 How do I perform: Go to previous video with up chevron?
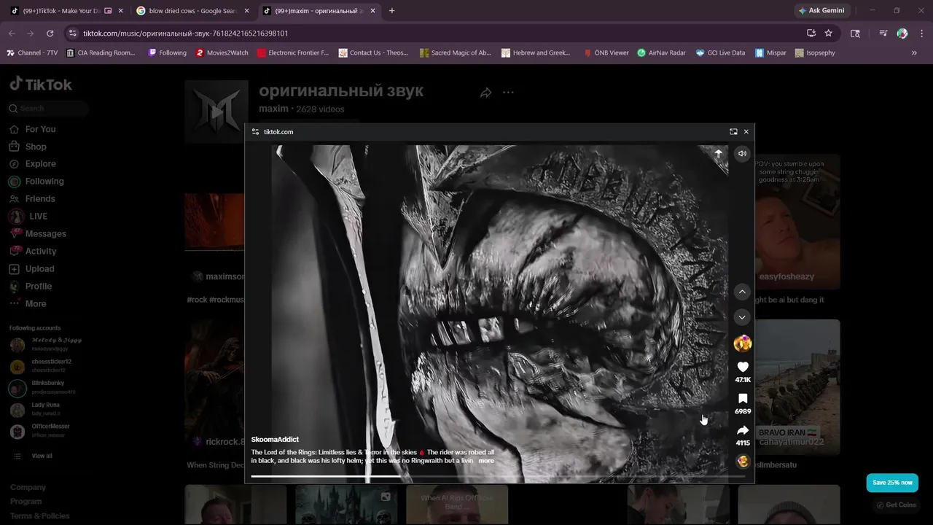[x=742, y=292]
